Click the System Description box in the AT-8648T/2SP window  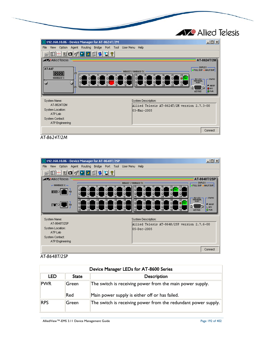(174, 232)
